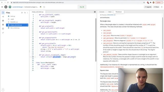
Task: Open the browser profile avatar
Action: click(x=153, y=2)
